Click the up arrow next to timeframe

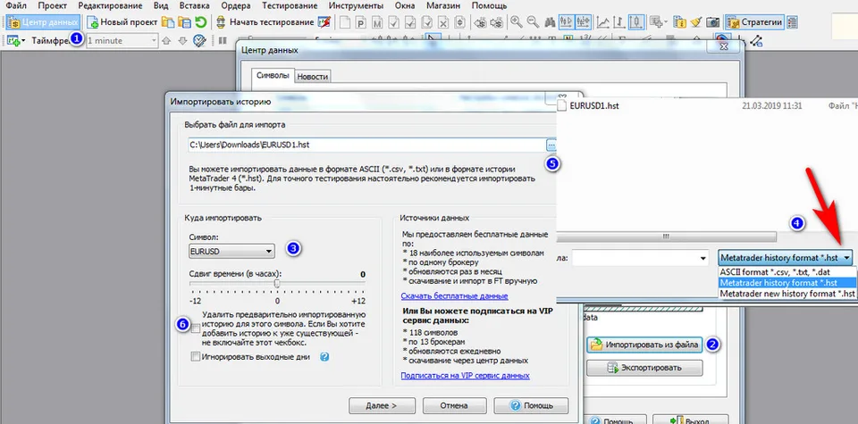(x=166, y=40)
